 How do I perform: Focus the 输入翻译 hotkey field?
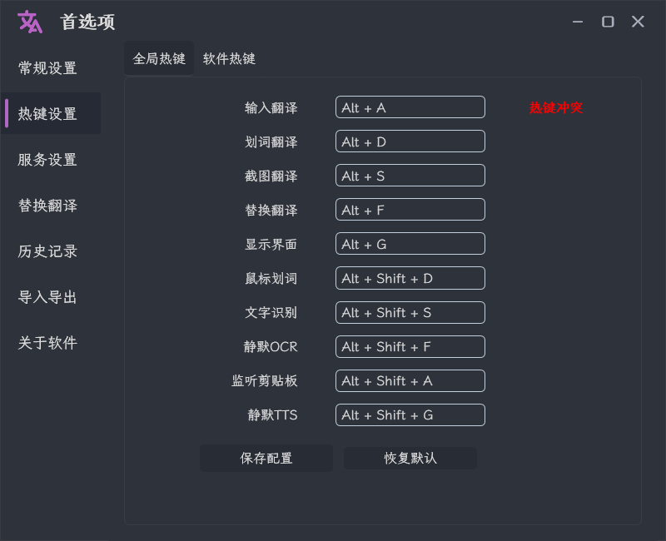410,107
